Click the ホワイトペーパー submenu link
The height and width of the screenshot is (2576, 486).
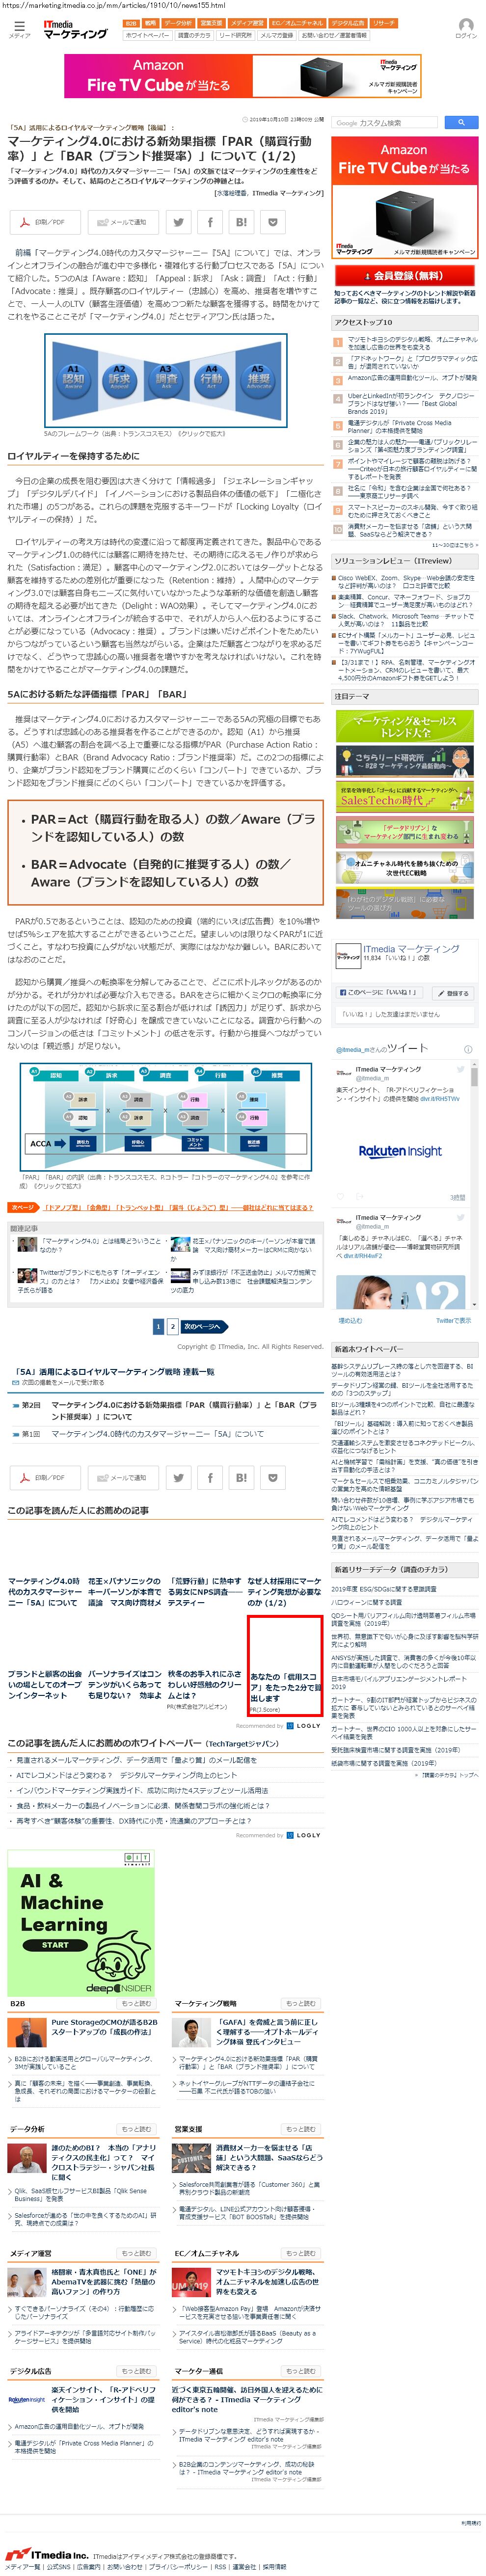click(x=147, y=35)
